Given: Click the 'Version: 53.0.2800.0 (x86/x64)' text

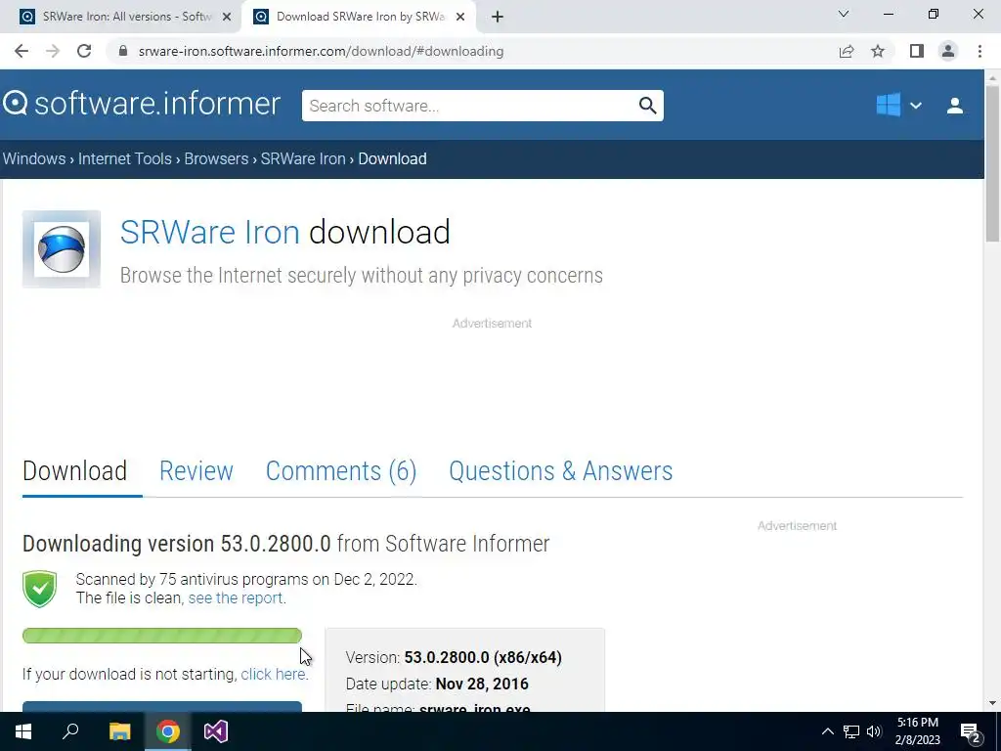Looking at the screenshot, I should pyautogui.click(x=454, y=657).
